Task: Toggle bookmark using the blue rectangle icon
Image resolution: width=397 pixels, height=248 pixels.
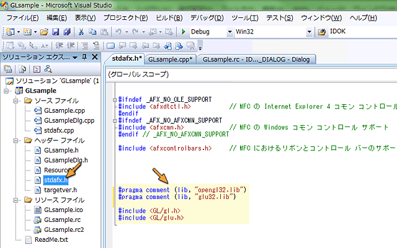Action: pos(110,46)
